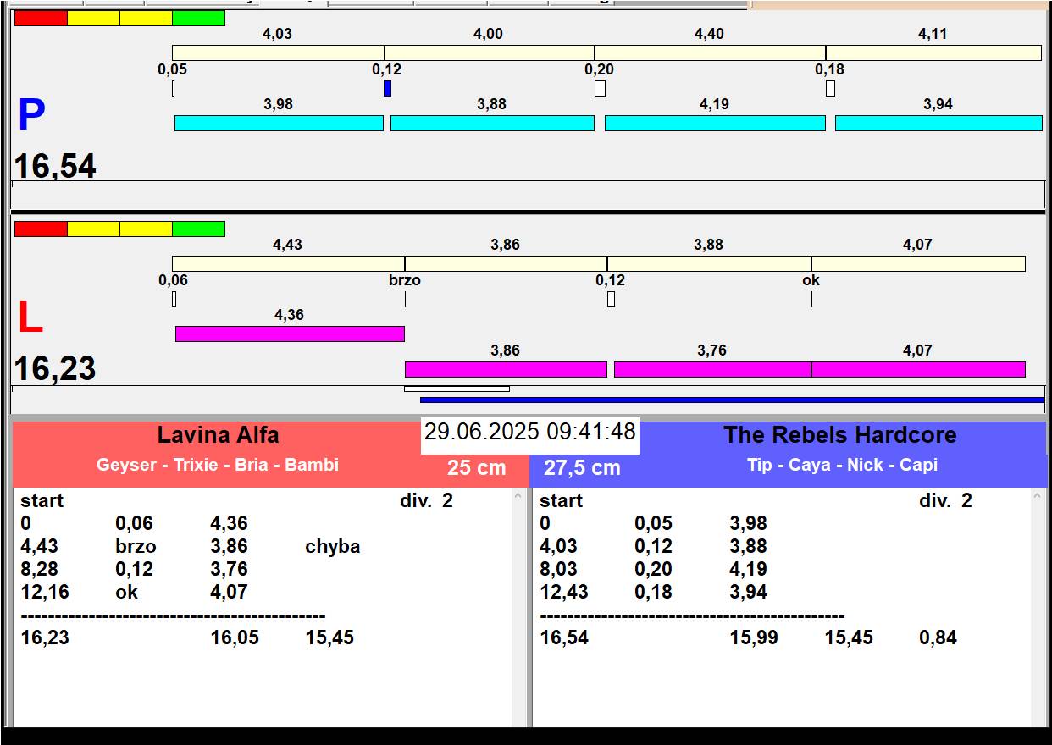Click the 0,18 changeover marker box in lane P
Image resolution: width=1052 pixels, height=745 pixels.
pos(830,88)
